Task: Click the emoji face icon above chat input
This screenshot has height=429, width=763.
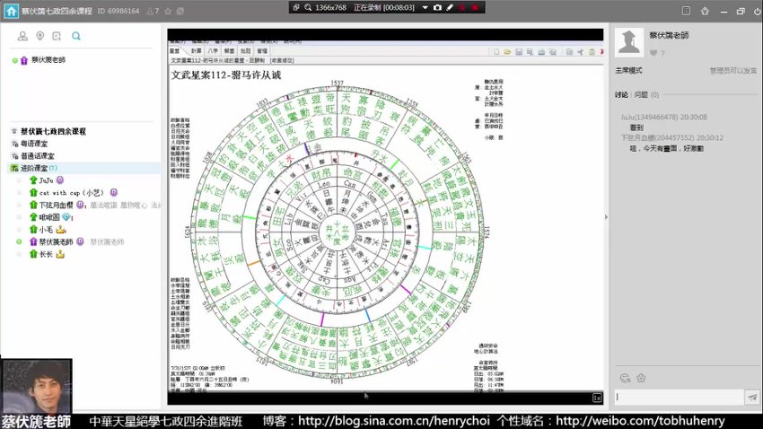Action: [626, 378]
